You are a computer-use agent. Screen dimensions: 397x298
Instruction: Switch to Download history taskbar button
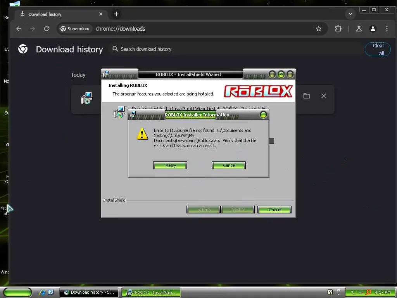click(89, 292)
